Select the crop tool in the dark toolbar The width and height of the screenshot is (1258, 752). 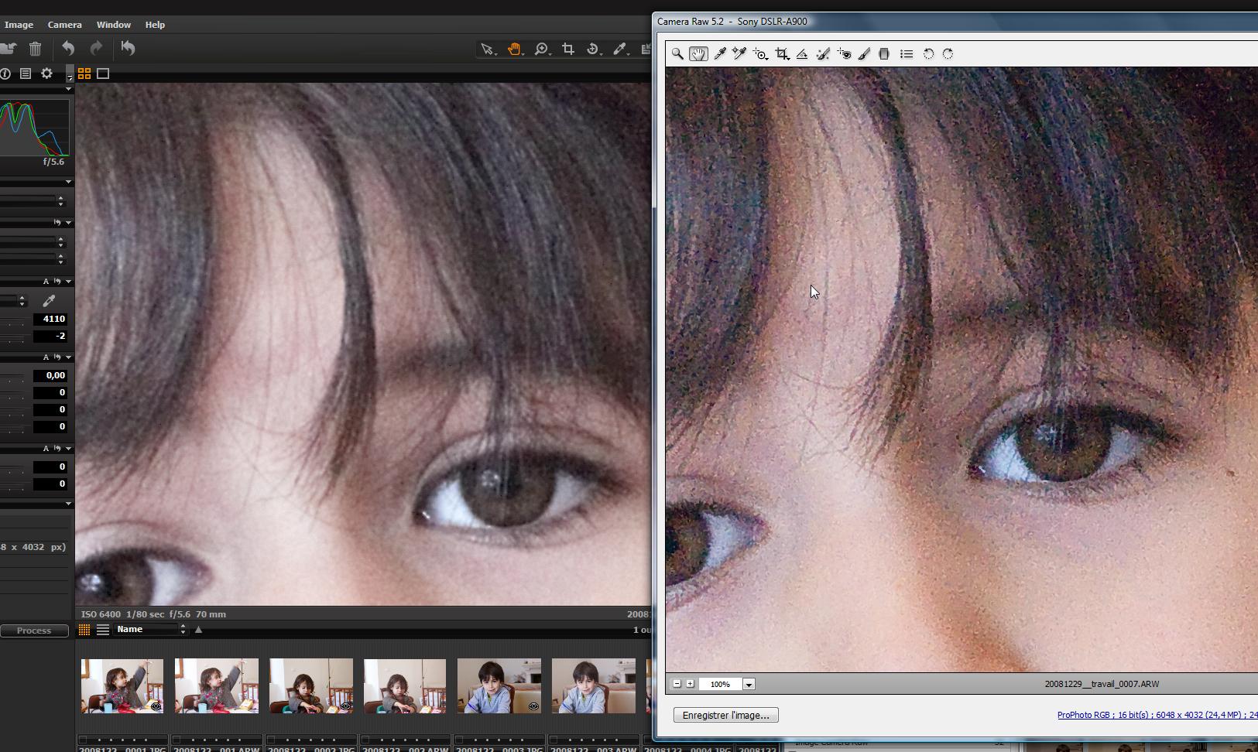(567, 49)
